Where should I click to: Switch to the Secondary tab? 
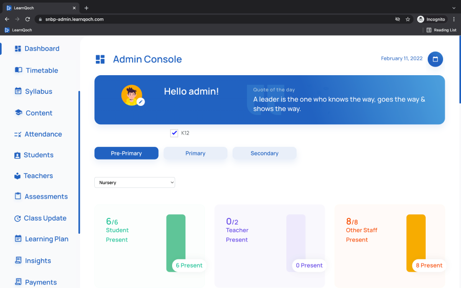265,153
